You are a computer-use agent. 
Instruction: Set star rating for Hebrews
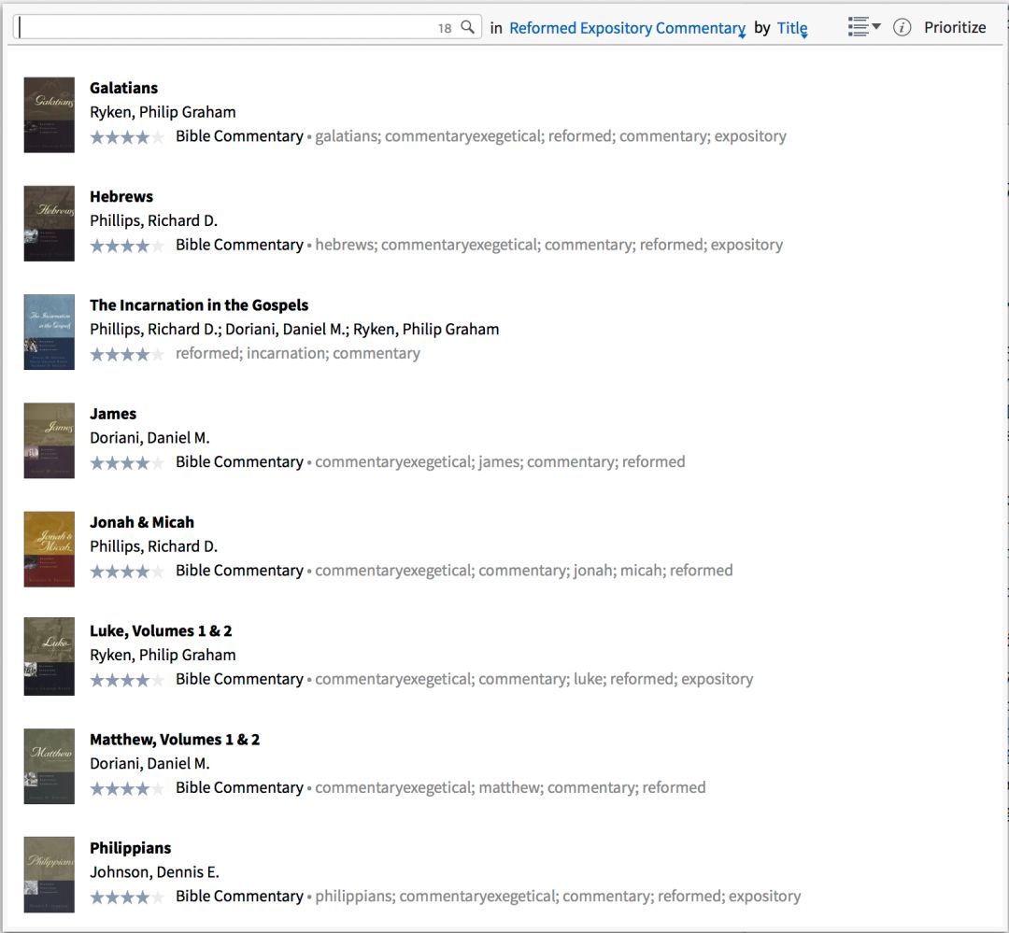127,246
